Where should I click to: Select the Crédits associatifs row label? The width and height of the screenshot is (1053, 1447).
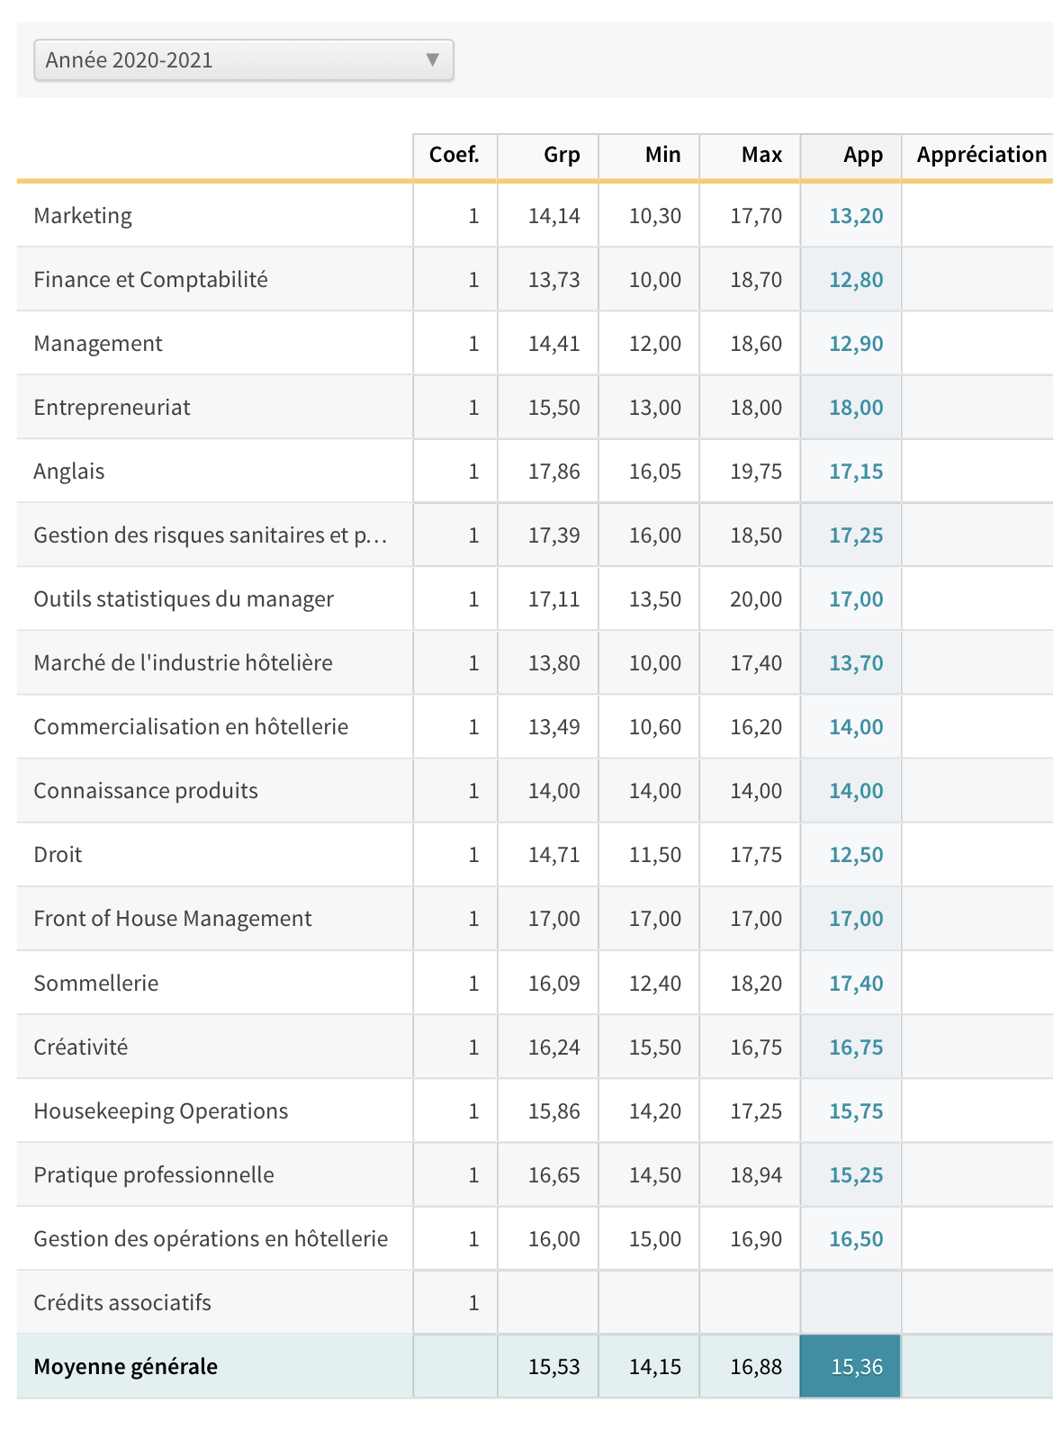122,1303
